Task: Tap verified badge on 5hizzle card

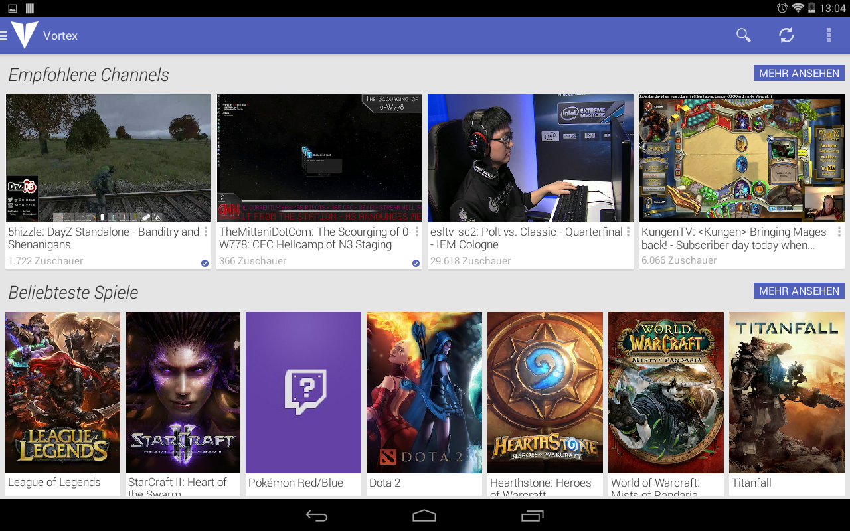Action: [205, 263]
